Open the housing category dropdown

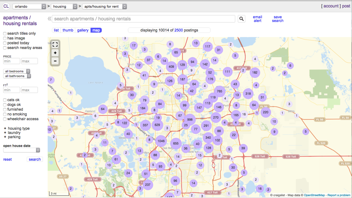tap(64, 6)
